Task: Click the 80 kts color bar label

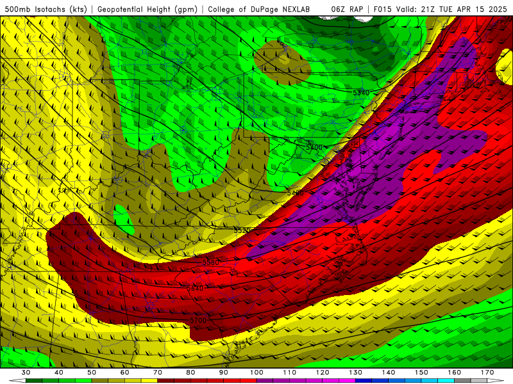Action: 190,372
